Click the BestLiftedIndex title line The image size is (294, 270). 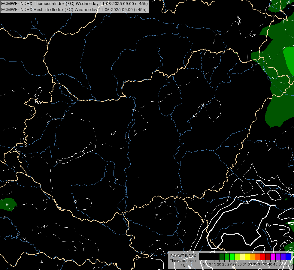[74, 10]
